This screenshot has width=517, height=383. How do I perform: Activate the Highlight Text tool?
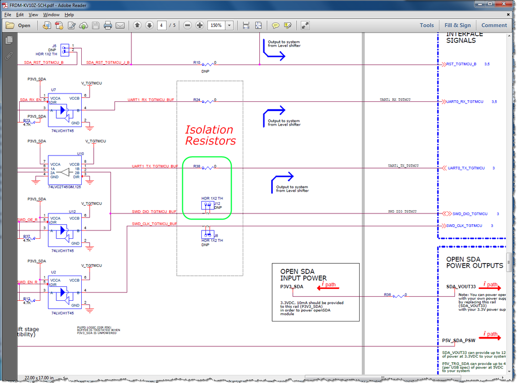click(x=288, y=25)
